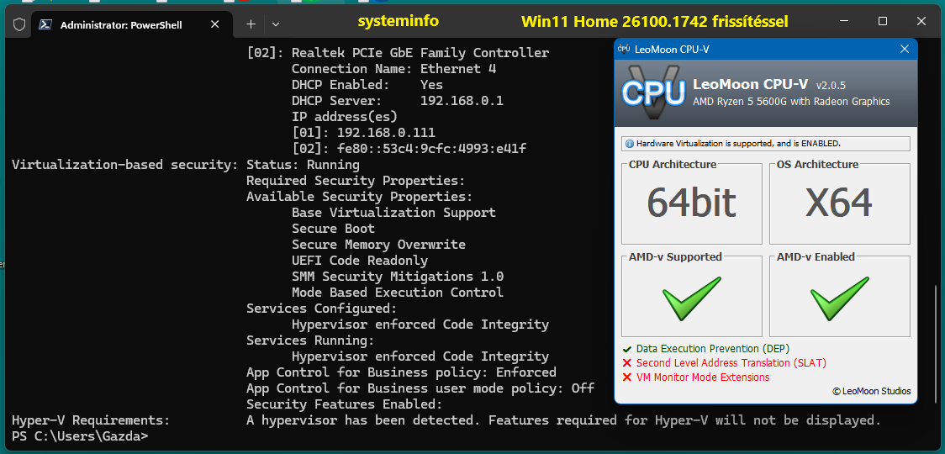945x454 pixels.
Task: Click the red X next to Second Level Address Translation
Action: coord(627,363)
